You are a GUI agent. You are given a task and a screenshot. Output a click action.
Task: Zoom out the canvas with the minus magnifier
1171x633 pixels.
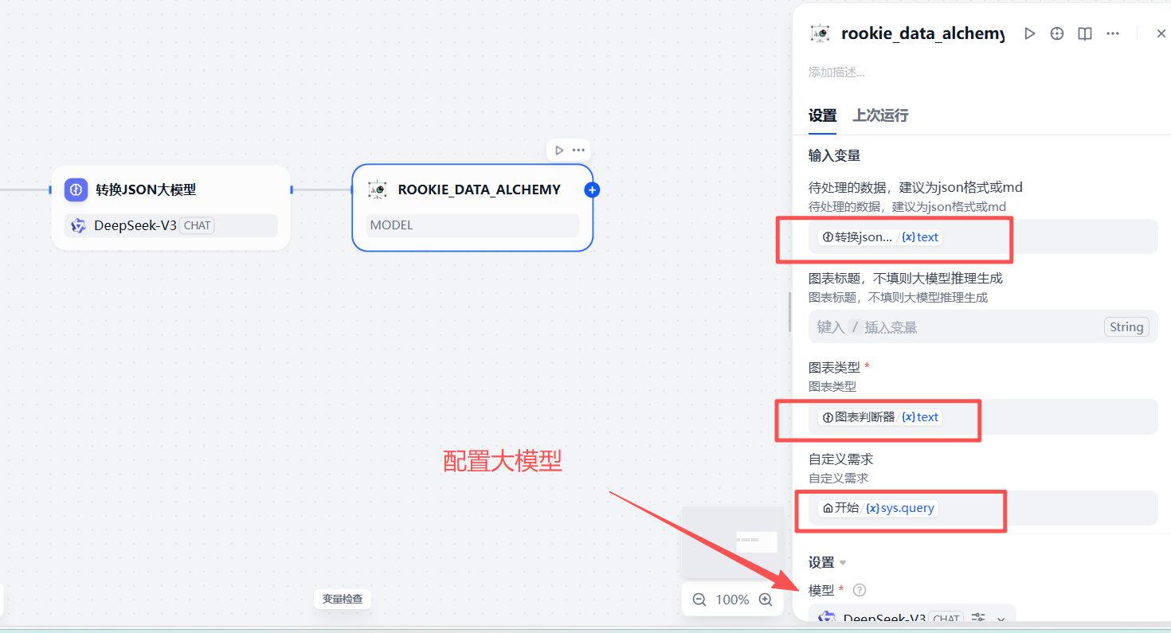pyautogui.click(x=699, y=600)
